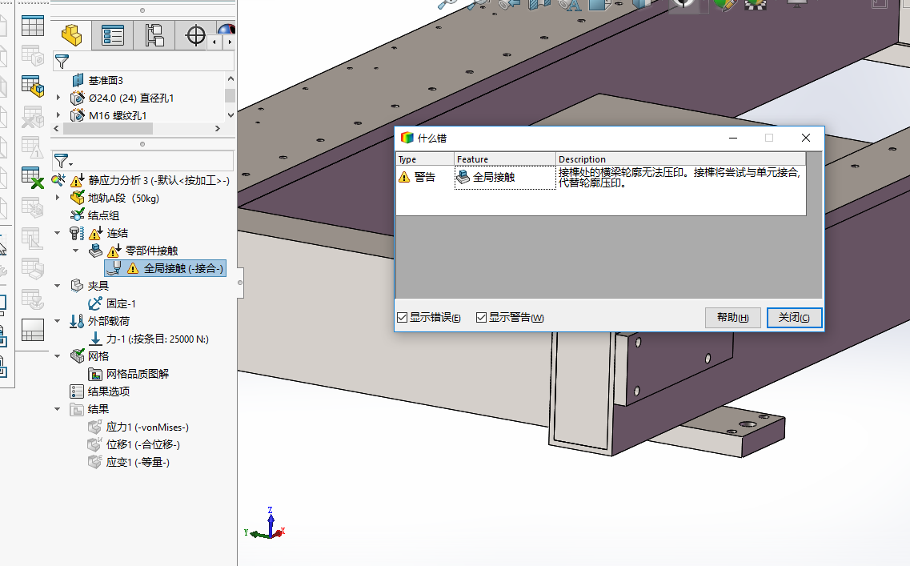
Task: Open 网格品质图解 mesh quality plot
Action: click(137, 374)
